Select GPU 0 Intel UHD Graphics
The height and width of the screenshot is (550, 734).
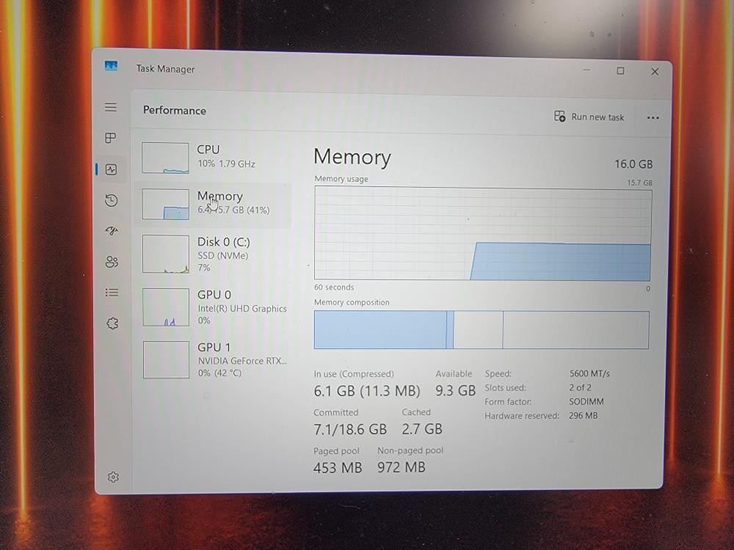(214, 307)
